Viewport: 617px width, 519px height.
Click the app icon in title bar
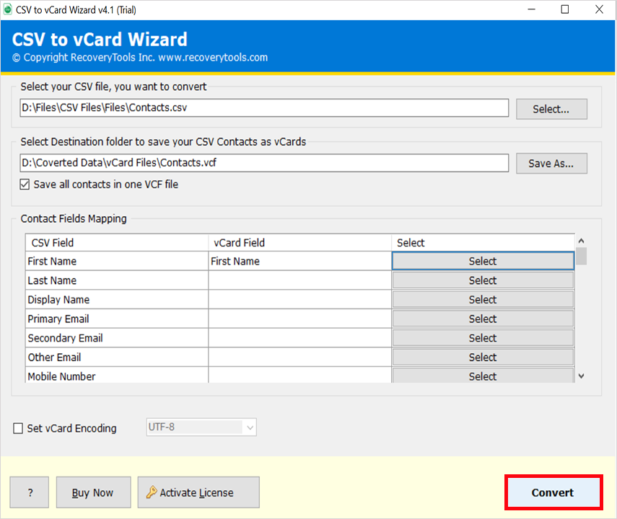pyautogui.click(x=7, y=9)
